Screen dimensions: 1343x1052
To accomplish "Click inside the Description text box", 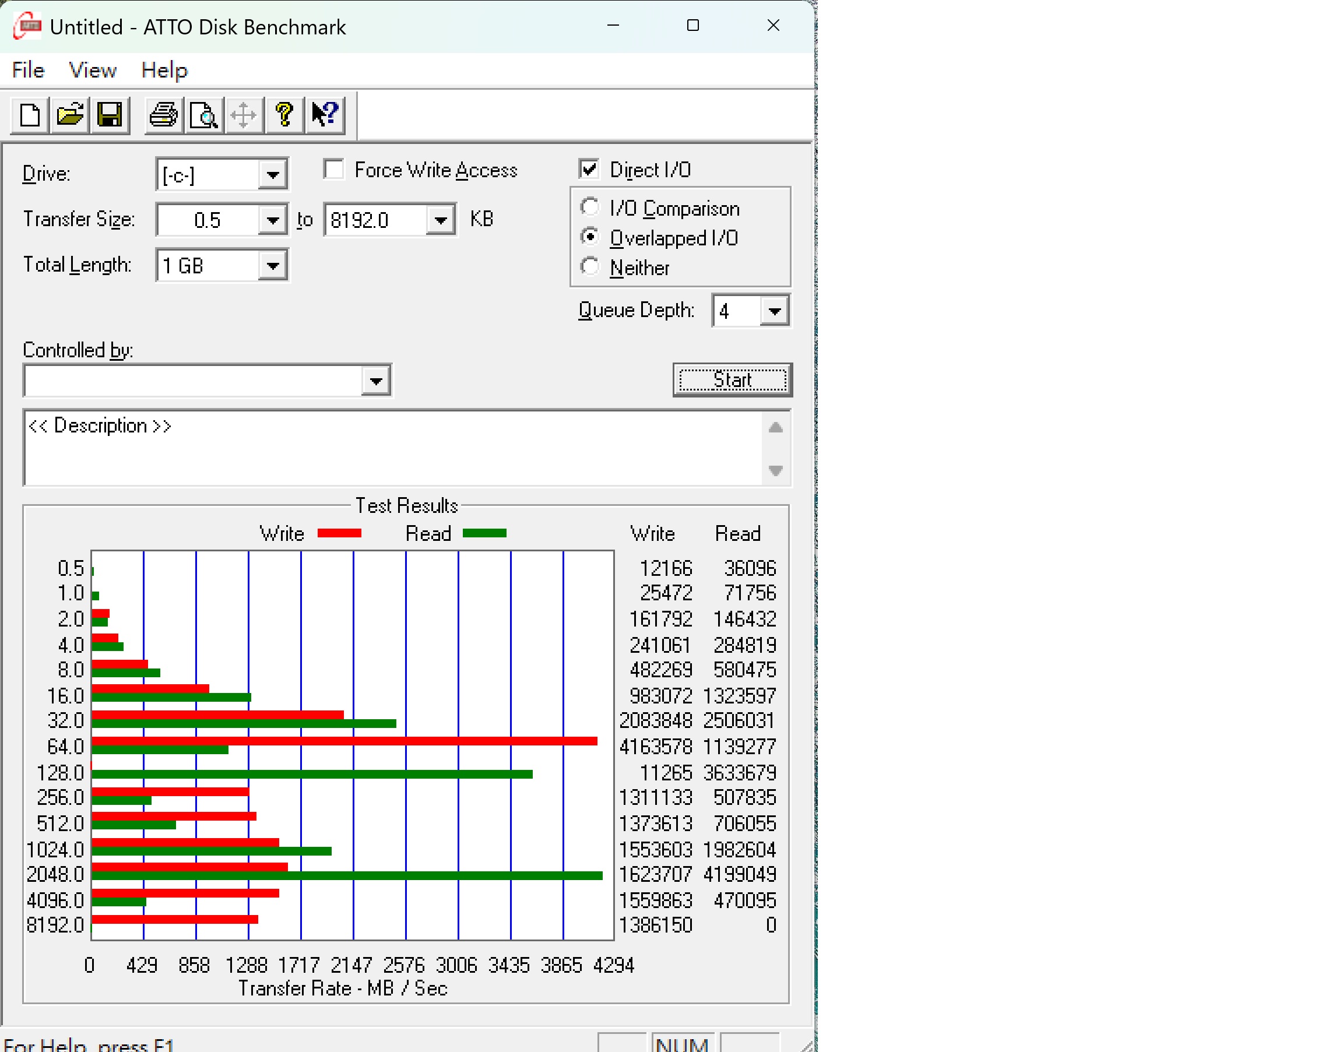I will click(x=393, y=448).
